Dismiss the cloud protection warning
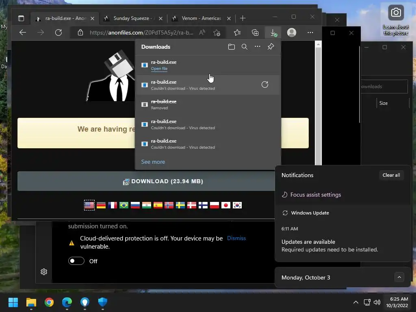This screenshot has height=312, width=416. (x=236, y=238)
